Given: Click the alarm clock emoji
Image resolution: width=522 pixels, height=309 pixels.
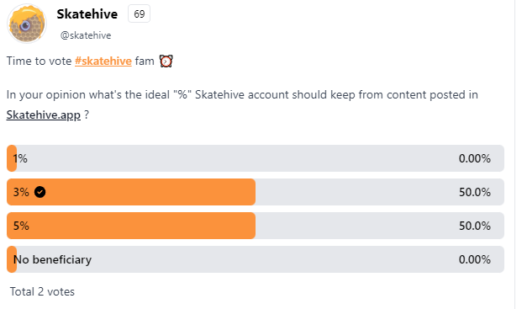Looking at the screenshot, I should pyautogui.click(x=166, y=61).
